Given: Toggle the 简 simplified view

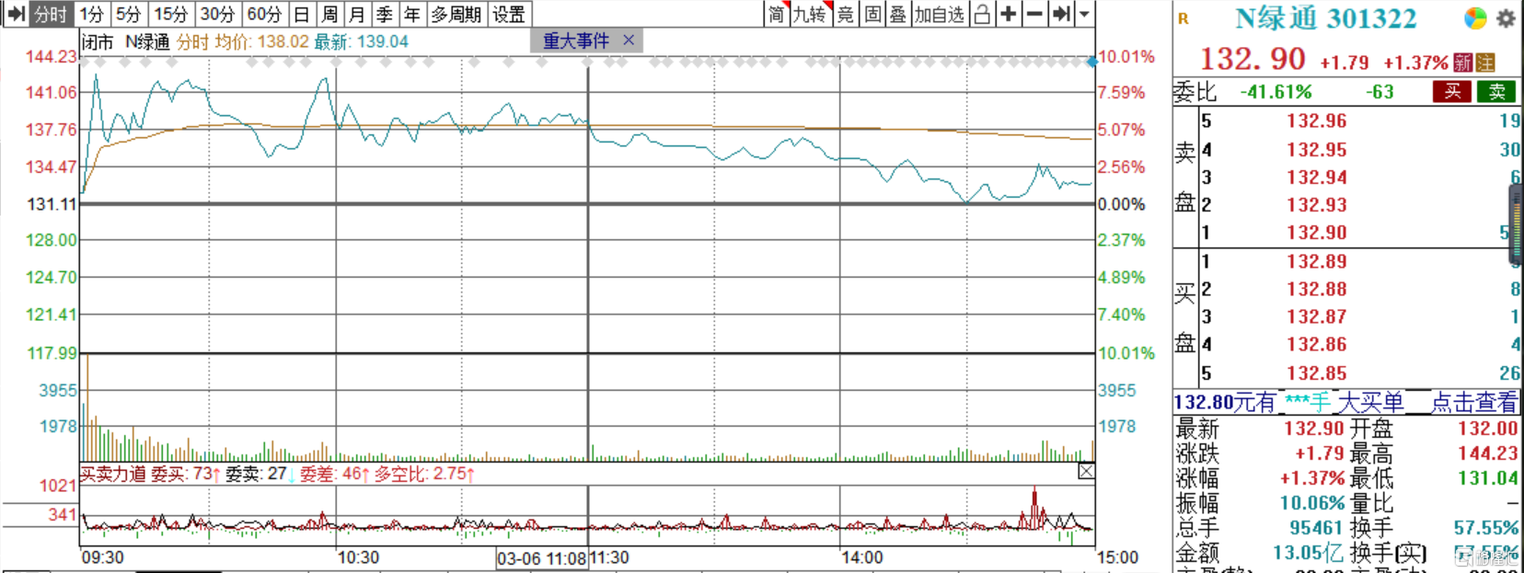Looking at the screenshot, I should pyautogui.click(x=777, y=14).
